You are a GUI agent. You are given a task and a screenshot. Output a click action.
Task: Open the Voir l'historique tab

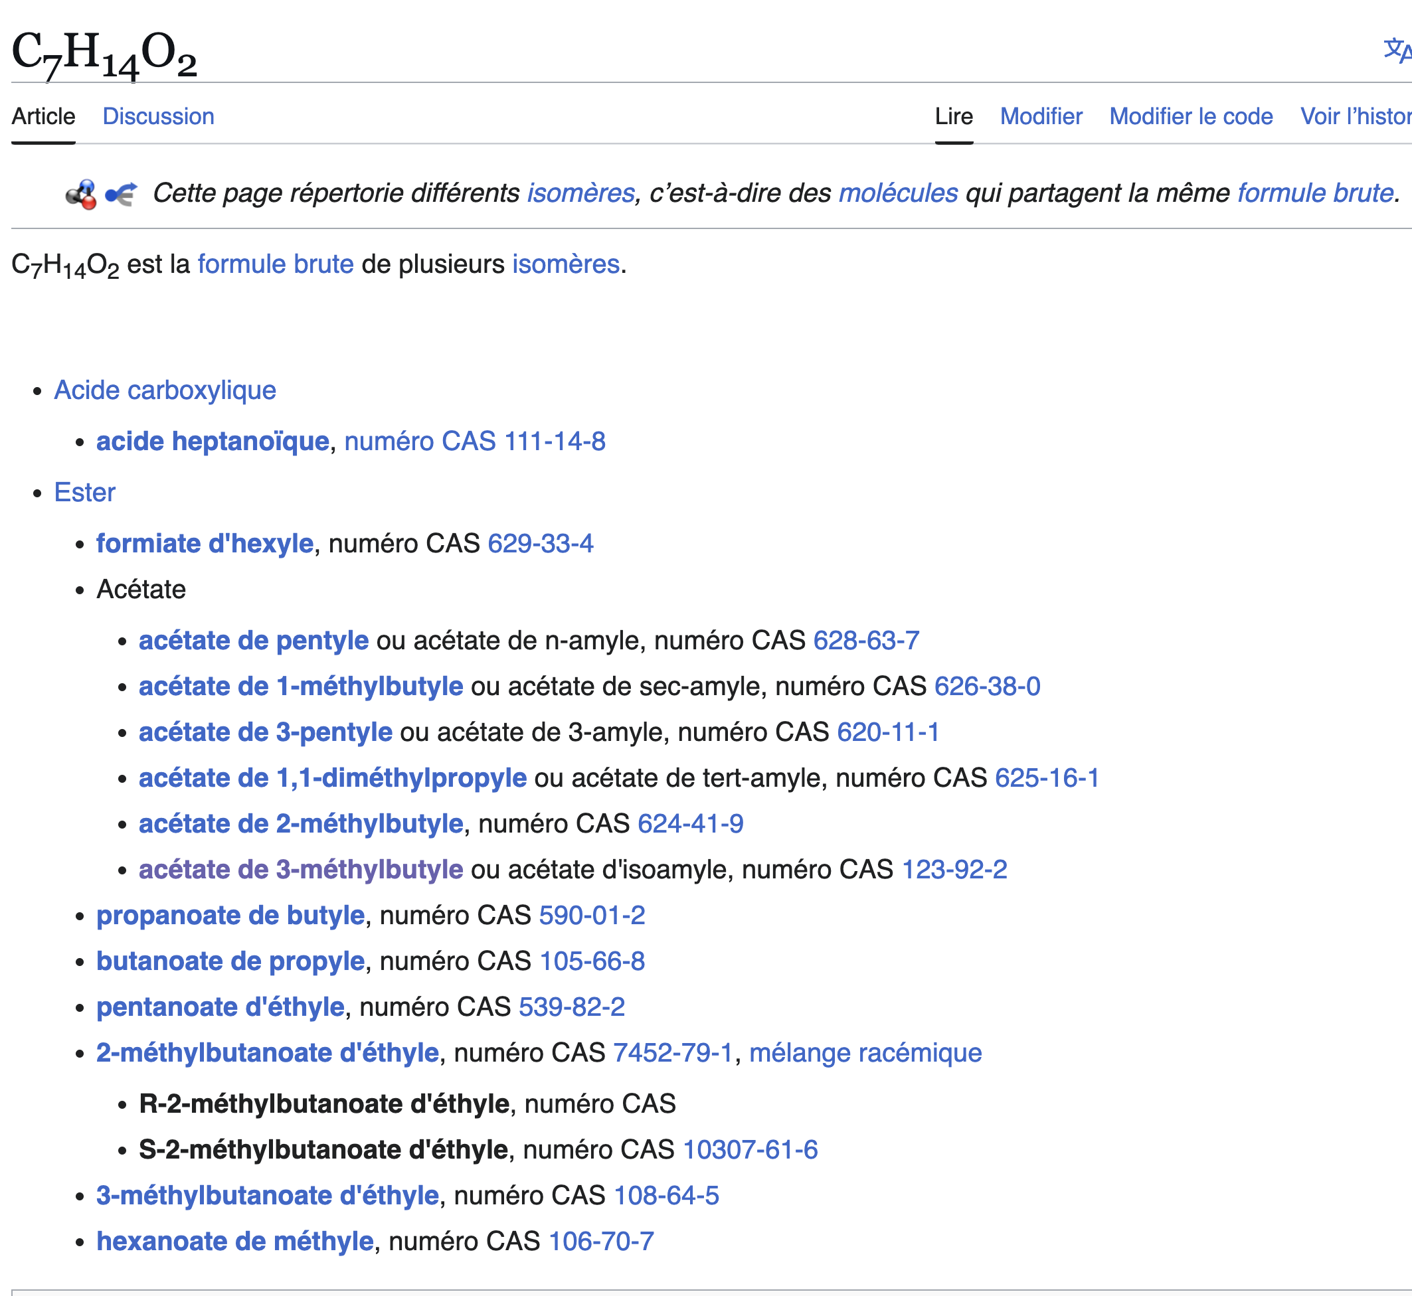1356,116
